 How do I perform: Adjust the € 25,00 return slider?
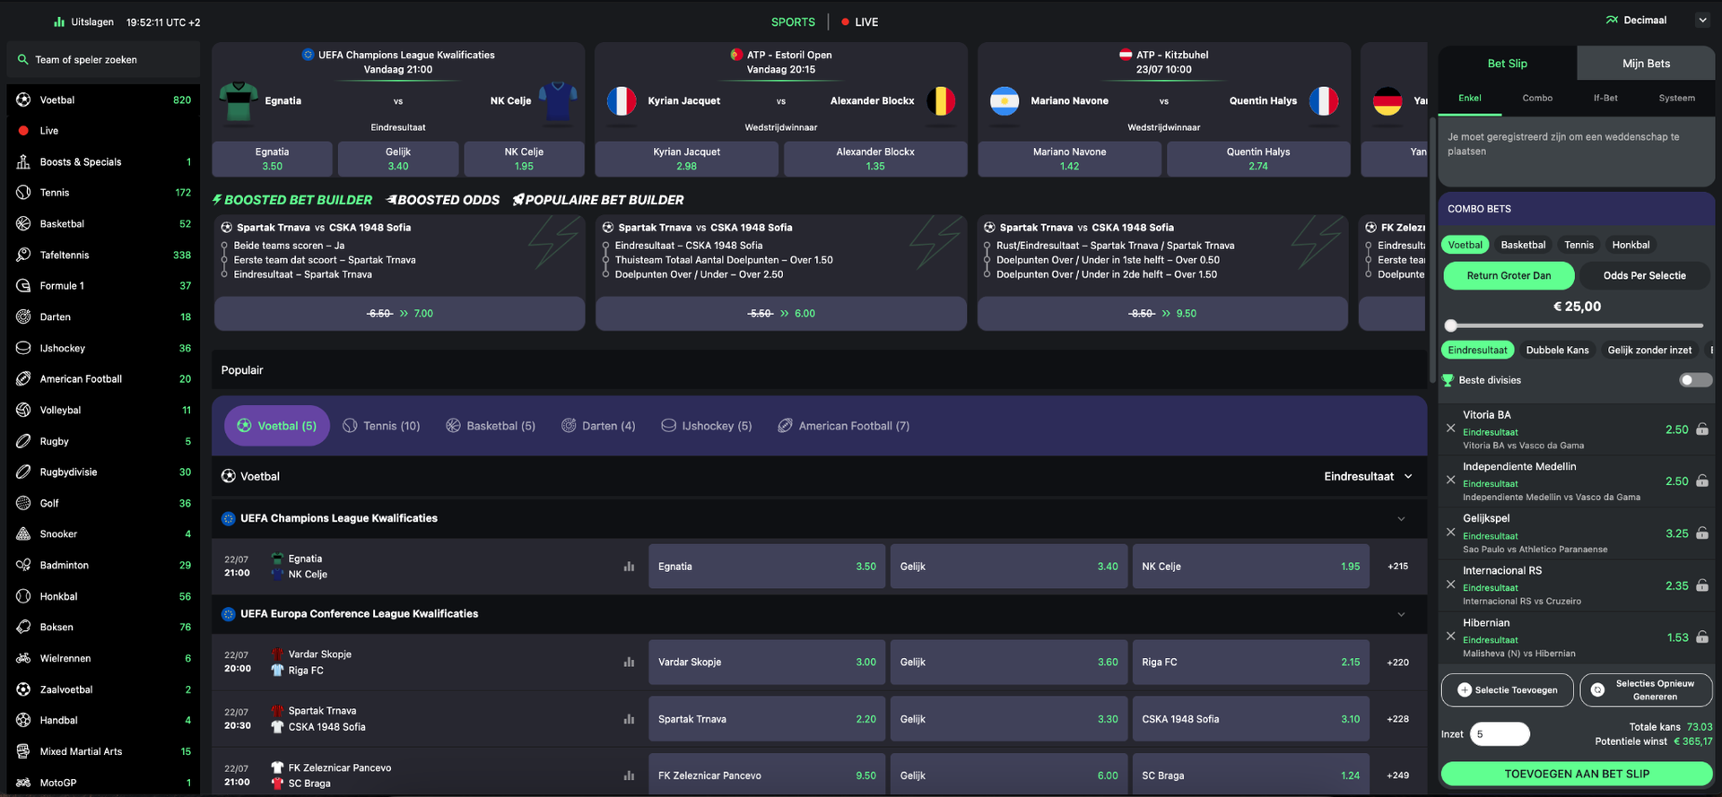pos(1451,325)
